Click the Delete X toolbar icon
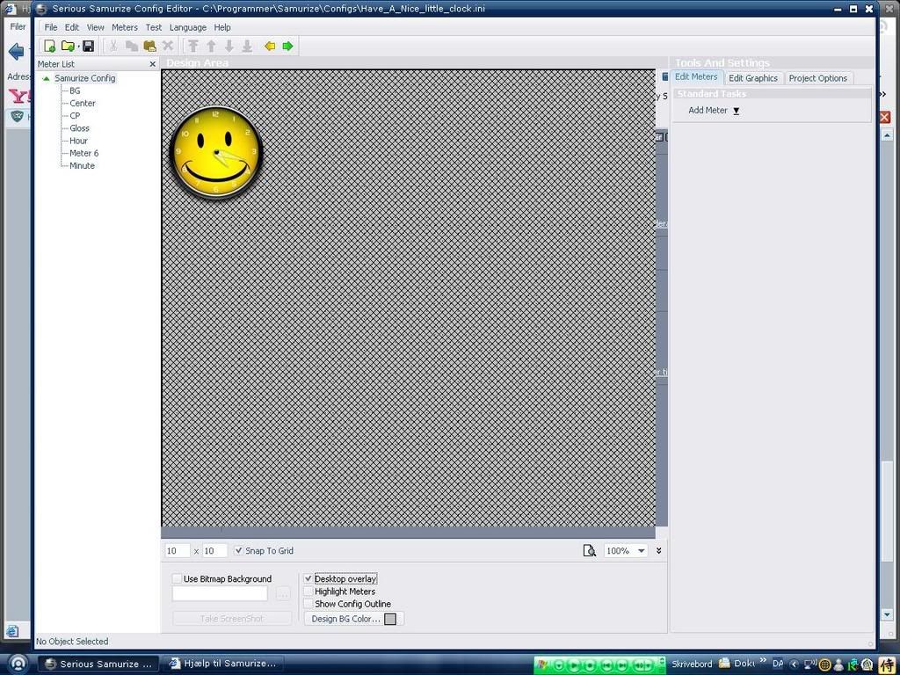900x675 pixels. (x=168, y=46)
